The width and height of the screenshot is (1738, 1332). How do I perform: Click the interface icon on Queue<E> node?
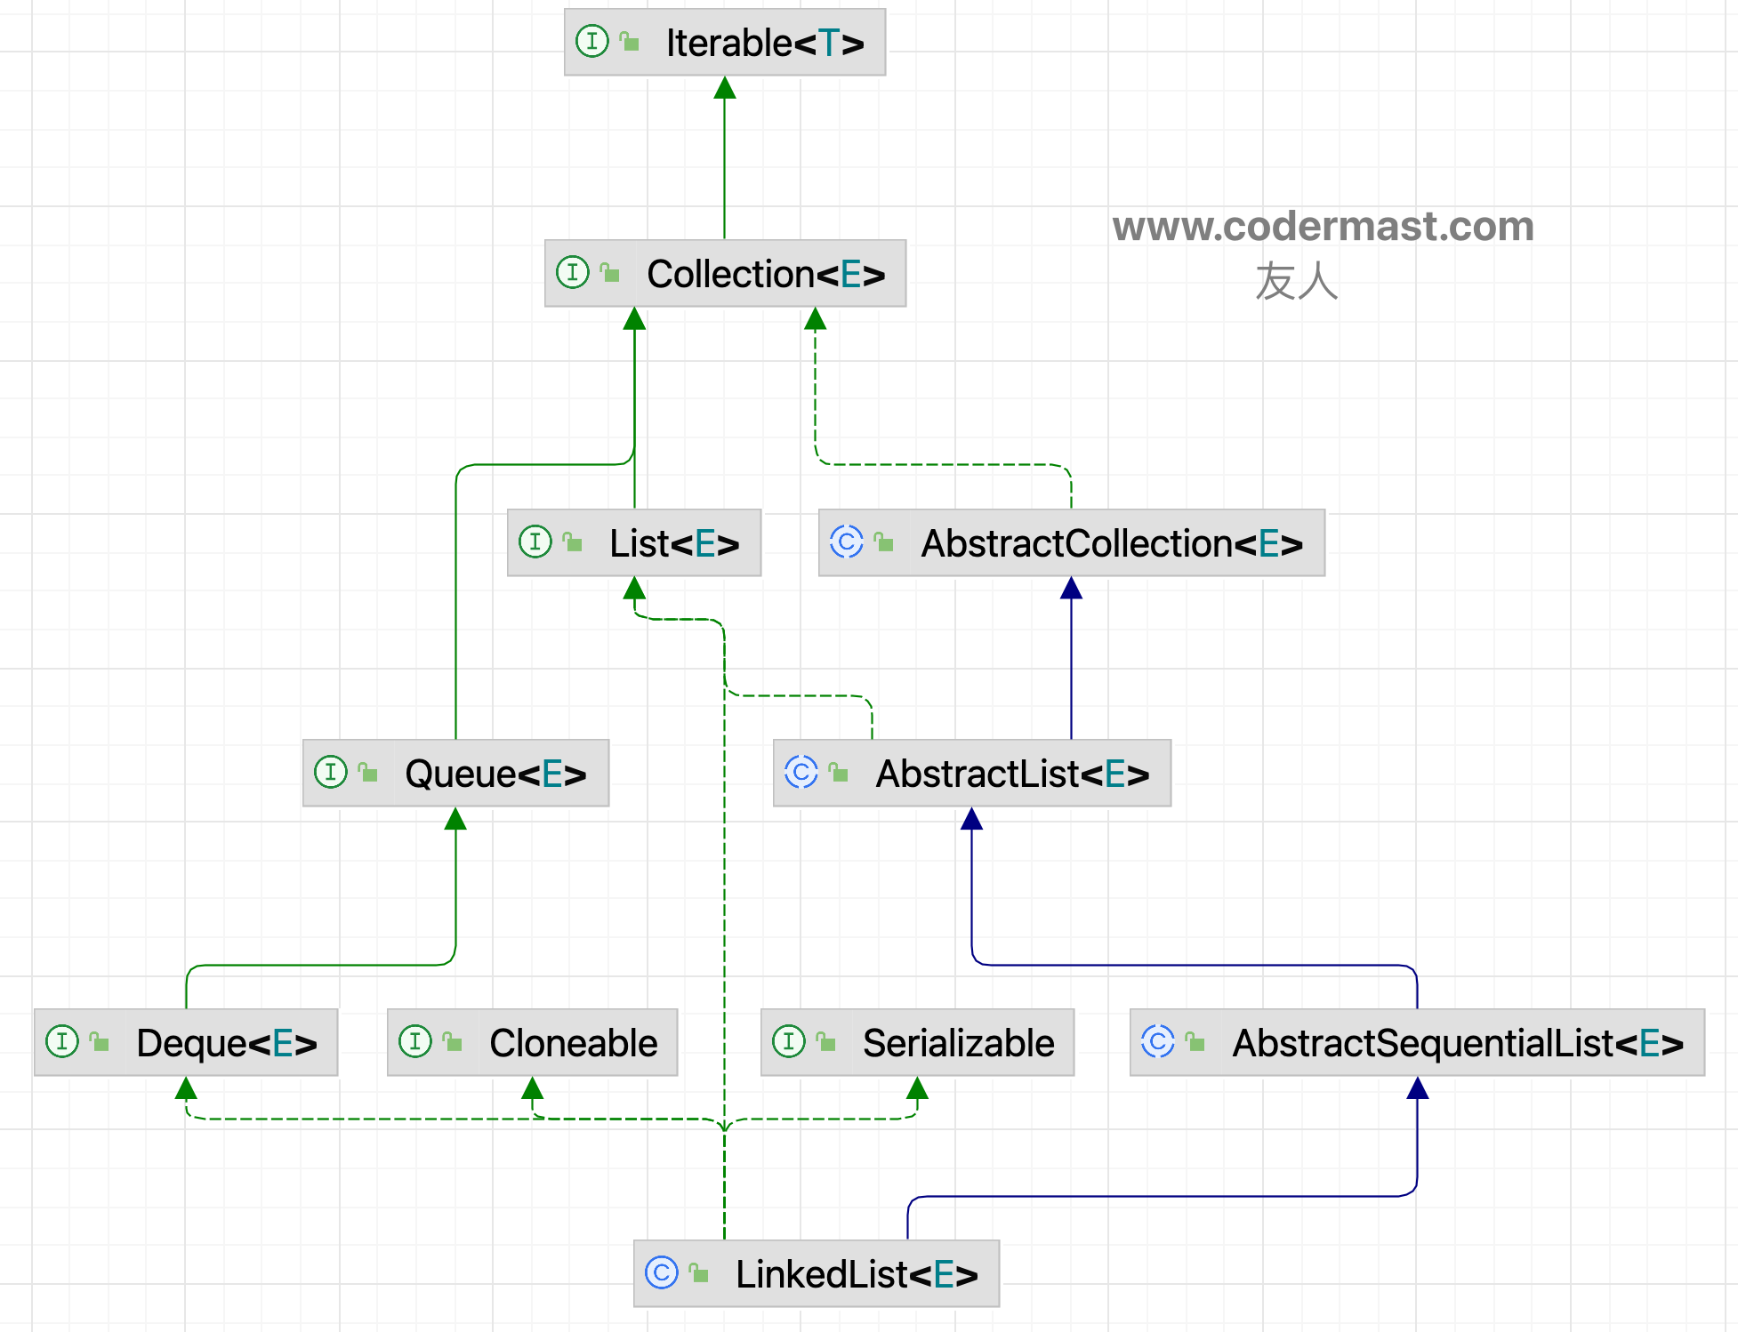(330, 772)
